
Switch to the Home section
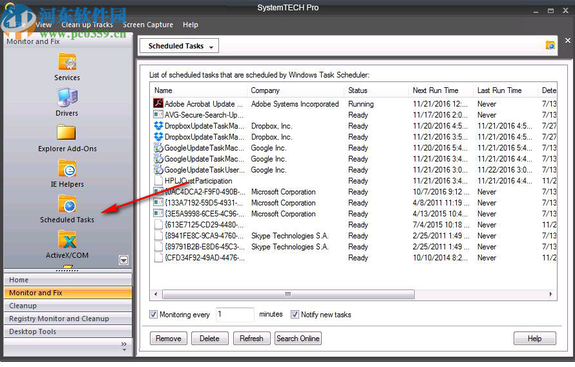click(68, 280)
